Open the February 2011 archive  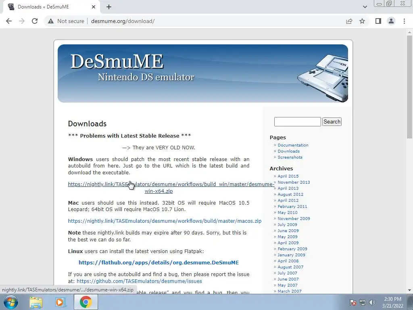292,206
